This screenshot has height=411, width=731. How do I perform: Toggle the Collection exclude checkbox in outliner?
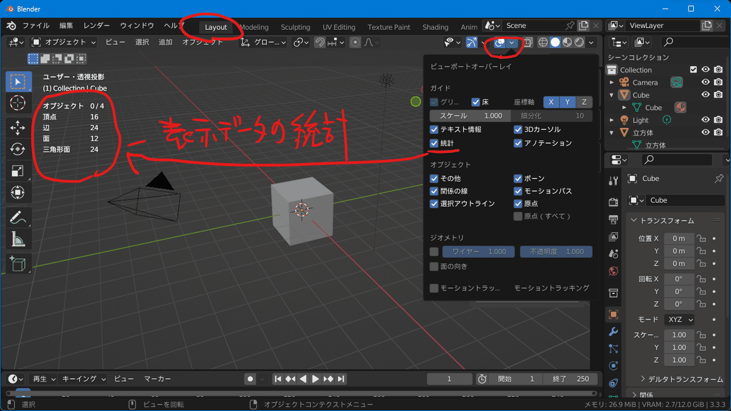tap(693, 69)
